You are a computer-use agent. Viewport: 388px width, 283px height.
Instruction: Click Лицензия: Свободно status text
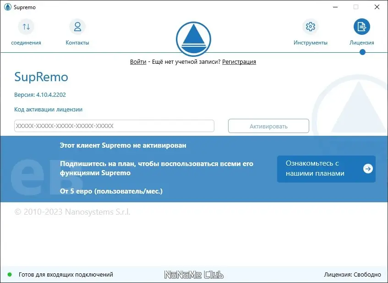tap(352, 274)
